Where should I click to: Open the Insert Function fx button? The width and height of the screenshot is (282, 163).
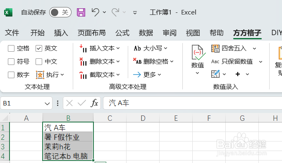pyautogui.click(x=95, y=103)
